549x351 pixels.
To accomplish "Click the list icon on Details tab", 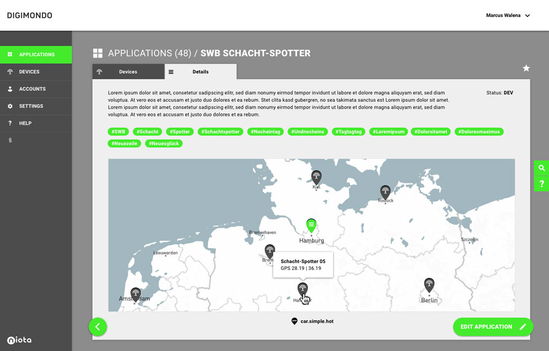I will pyautogui.click(x=171, y=72).
